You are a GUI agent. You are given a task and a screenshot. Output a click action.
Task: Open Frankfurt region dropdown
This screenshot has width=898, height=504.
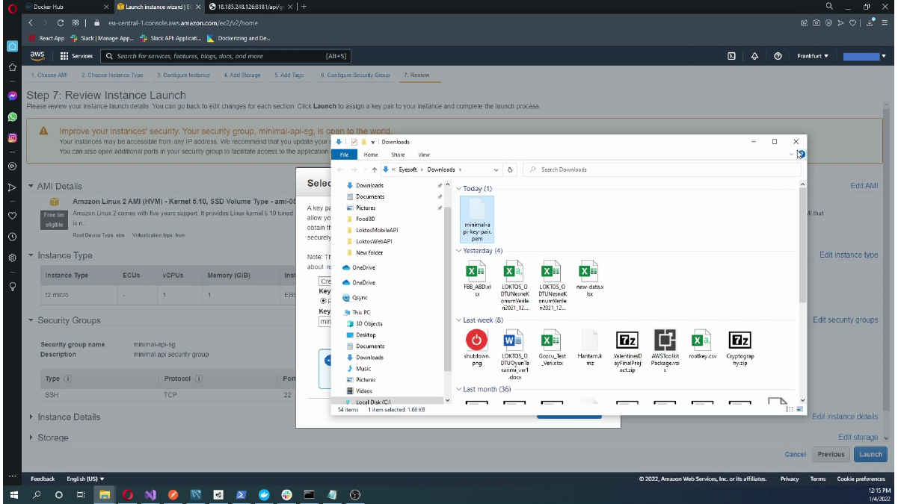tap(813, 56)
